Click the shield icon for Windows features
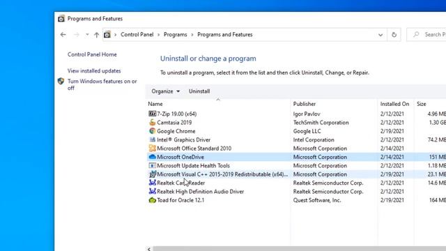 coord(61,81)
